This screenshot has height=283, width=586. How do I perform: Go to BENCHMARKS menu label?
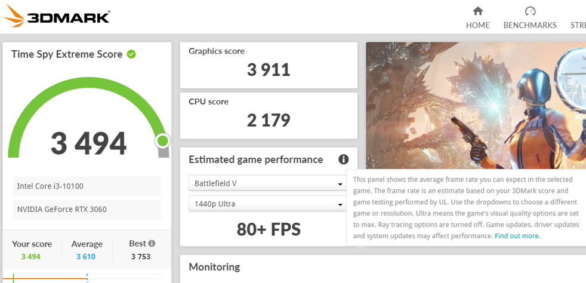pos(530,26)
